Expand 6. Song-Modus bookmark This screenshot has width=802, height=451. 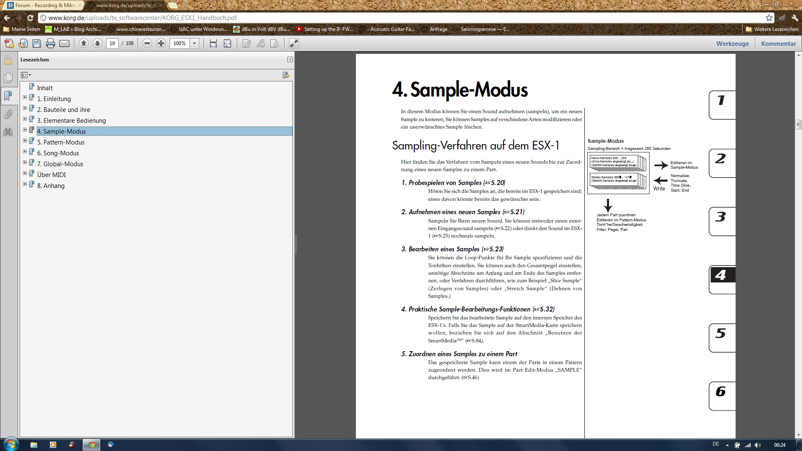(x=25, y=152)
